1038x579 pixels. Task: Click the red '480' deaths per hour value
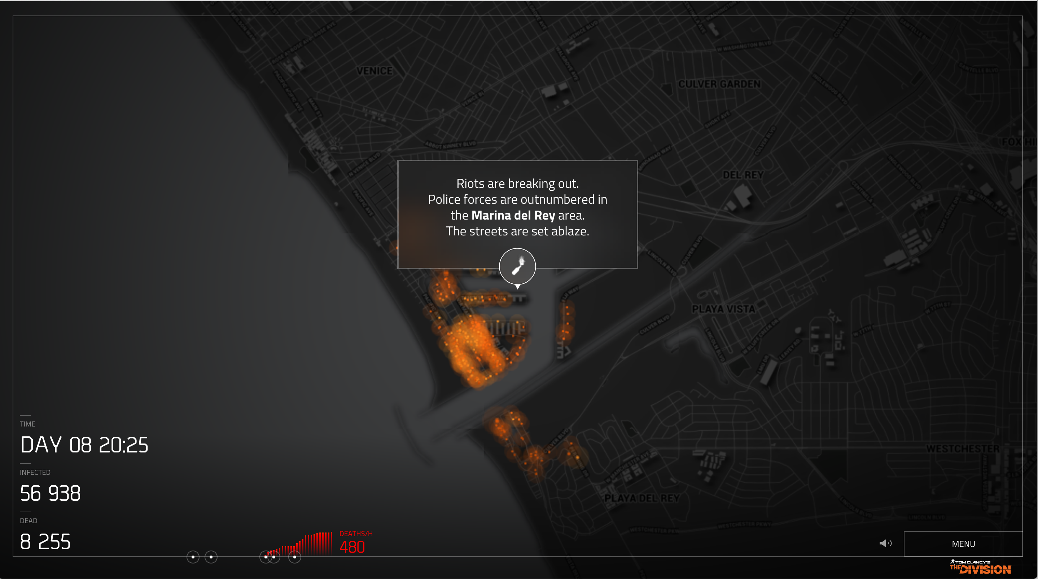tap(352, 547)
